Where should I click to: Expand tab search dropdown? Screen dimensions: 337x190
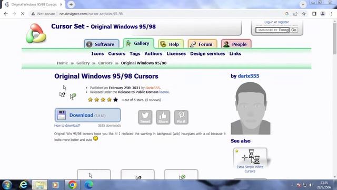[303, 4]
